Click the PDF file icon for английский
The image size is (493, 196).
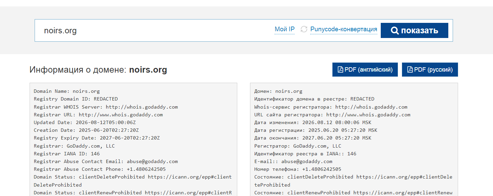340,70
